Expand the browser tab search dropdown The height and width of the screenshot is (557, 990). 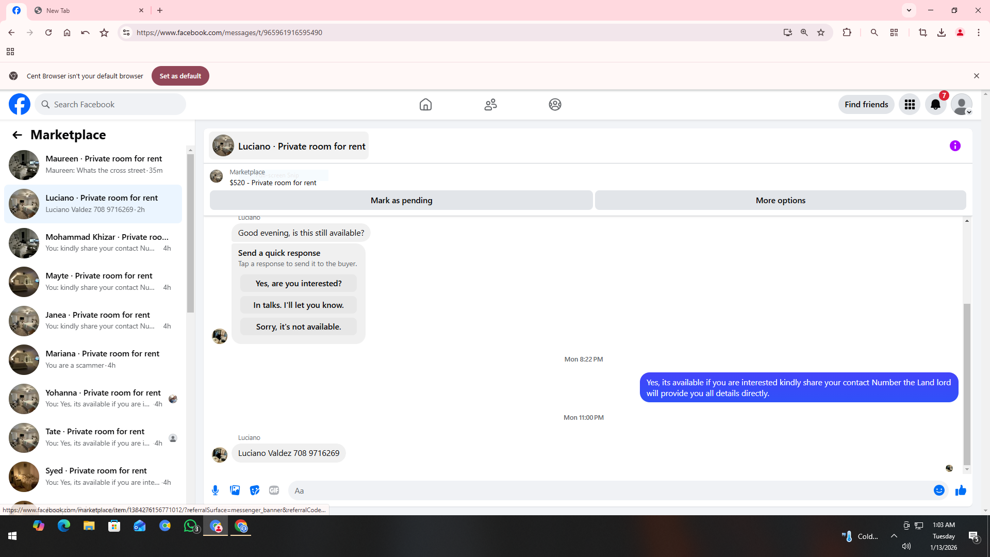(909, 10)
